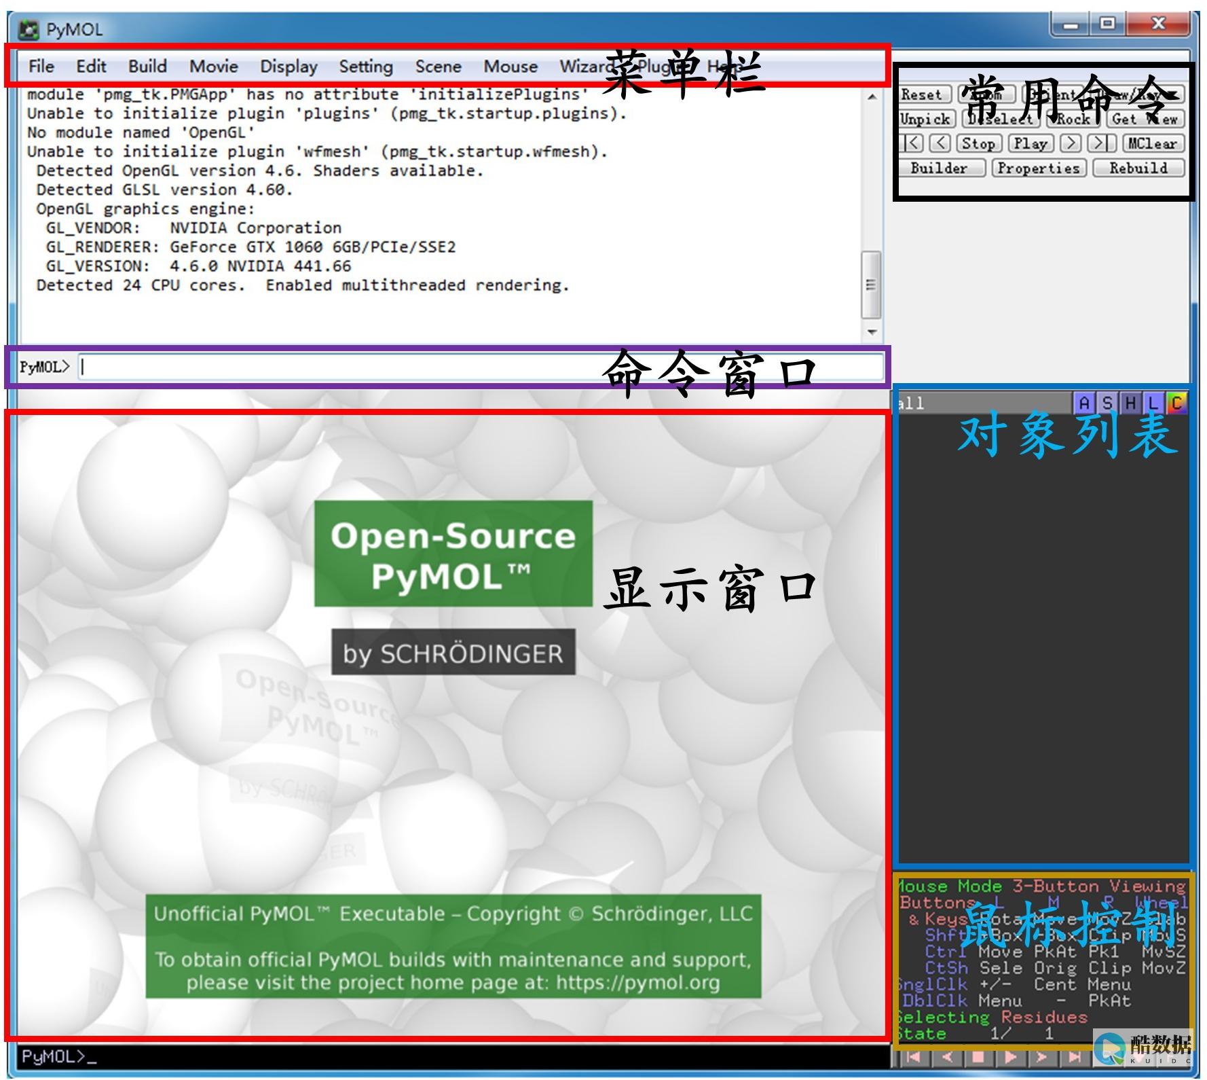Click the viewer step-back arrow icon
Screen dimensions: 1207x1080
[947, 1058]
